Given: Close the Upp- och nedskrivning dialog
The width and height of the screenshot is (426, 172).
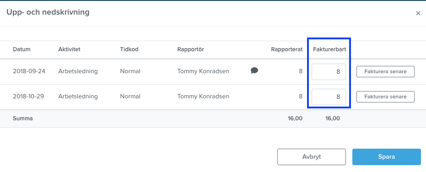Looking at the screenshot, I should click(x=418, y=13).
